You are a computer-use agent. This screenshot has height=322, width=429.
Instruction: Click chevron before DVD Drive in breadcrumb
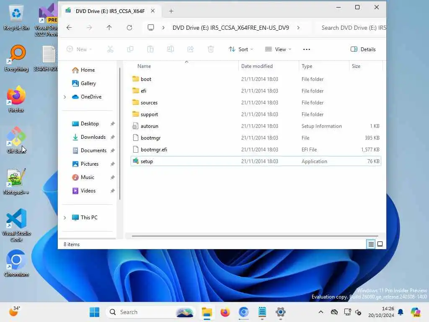pyautogui.click(x=163, y=28)
